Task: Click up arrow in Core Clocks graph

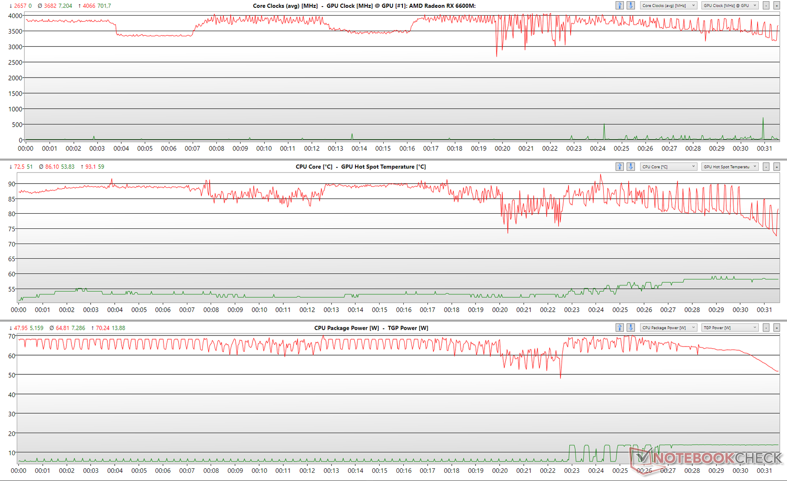Action: coord(619,5)
